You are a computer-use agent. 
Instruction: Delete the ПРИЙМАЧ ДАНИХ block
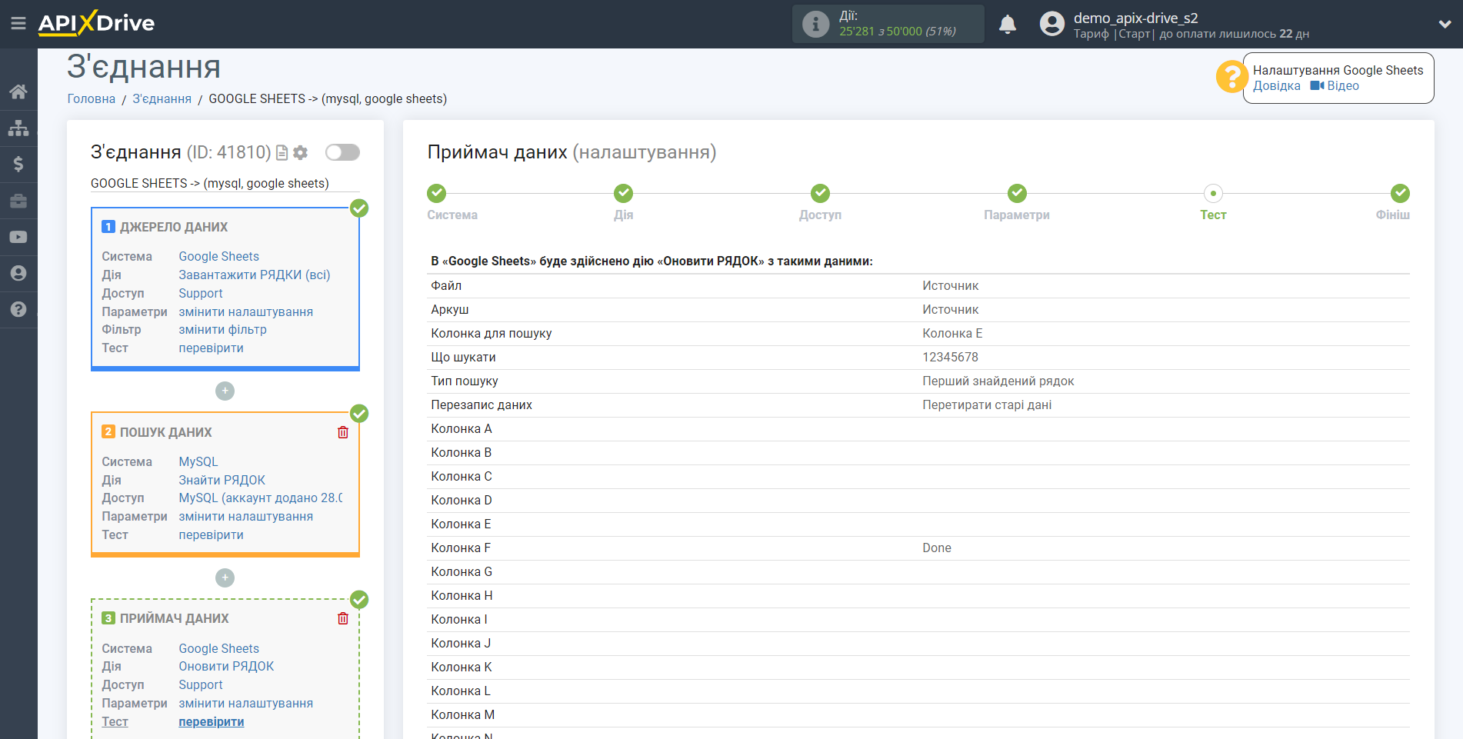[343, 618]
